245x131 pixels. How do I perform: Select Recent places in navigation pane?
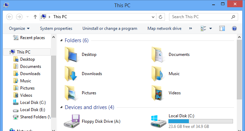[29, 38]
